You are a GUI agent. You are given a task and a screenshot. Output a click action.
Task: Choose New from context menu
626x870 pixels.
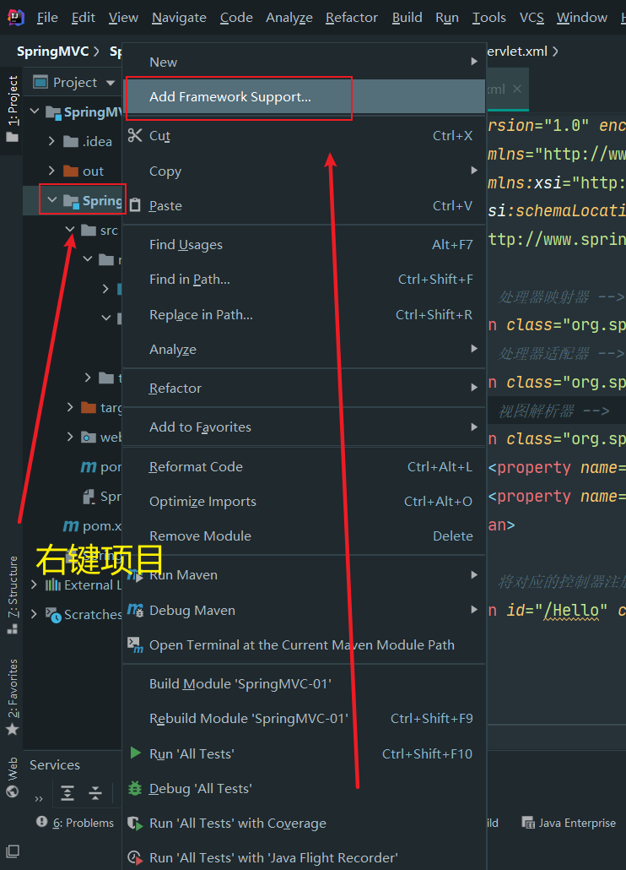[x=304, y=63]
